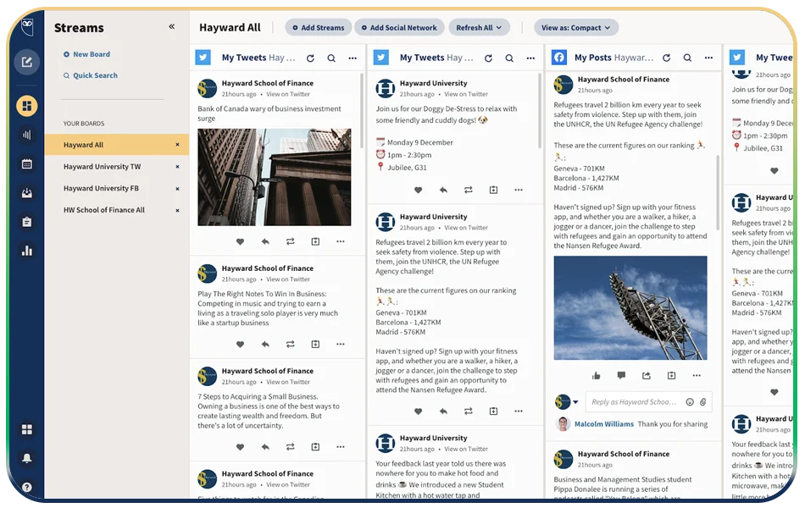Viewport: 805px width, 508px height.
Task: Create a New Board
Action: tap(86, 54)
